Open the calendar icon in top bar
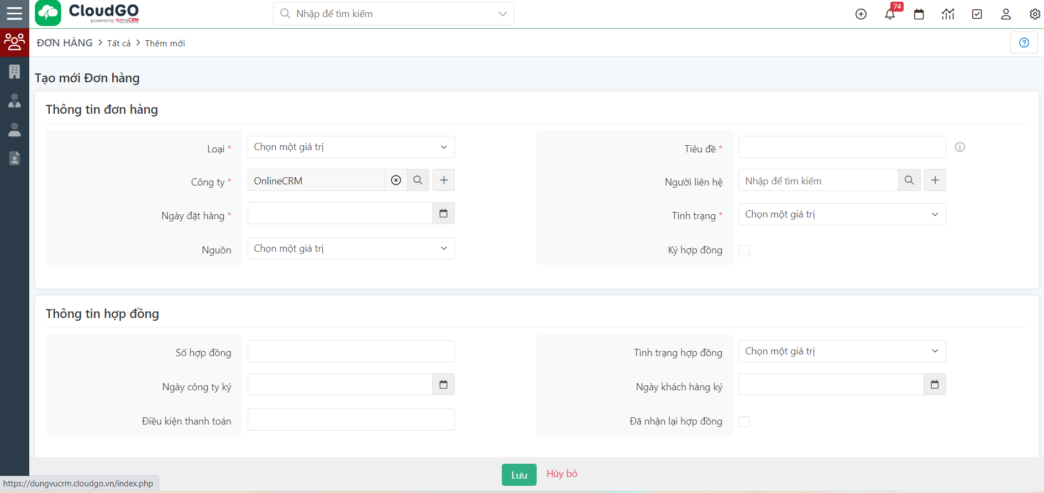1044x493 pixels. click(x=919, y=14)
